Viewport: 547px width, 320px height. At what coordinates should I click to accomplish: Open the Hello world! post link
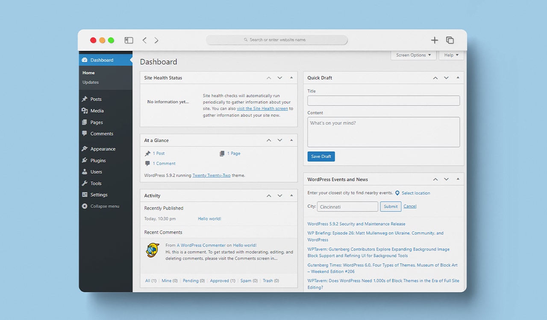(209, 218)
